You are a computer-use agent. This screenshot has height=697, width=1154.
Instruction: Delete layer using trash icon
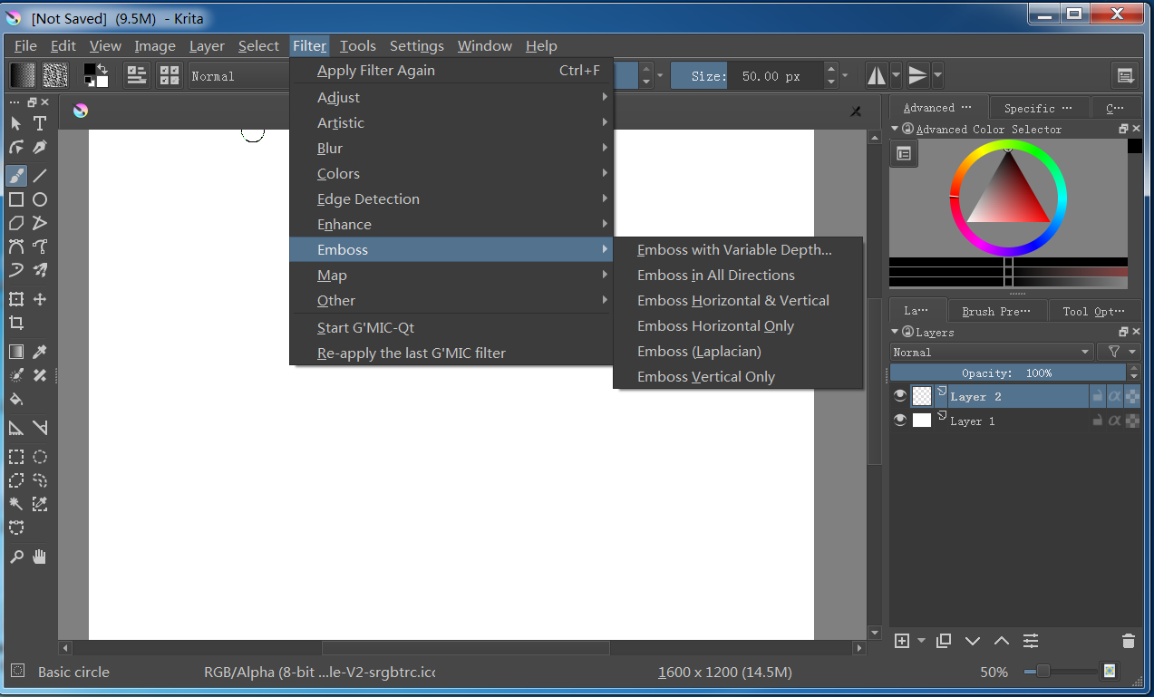coord(1128,641)
